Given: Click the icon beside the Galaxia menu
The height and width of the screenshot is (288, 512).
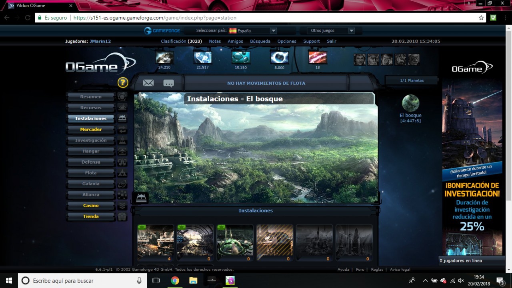Looking at the screenshot, I should tap(122, 184).
